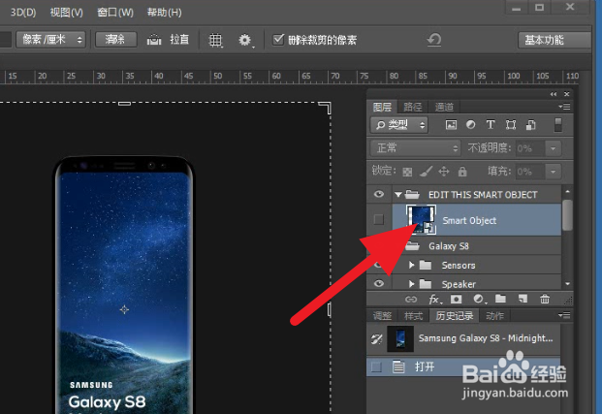Set history brush source on Samsung snapshot
602x414 pixels.
(x=377, y=338)
